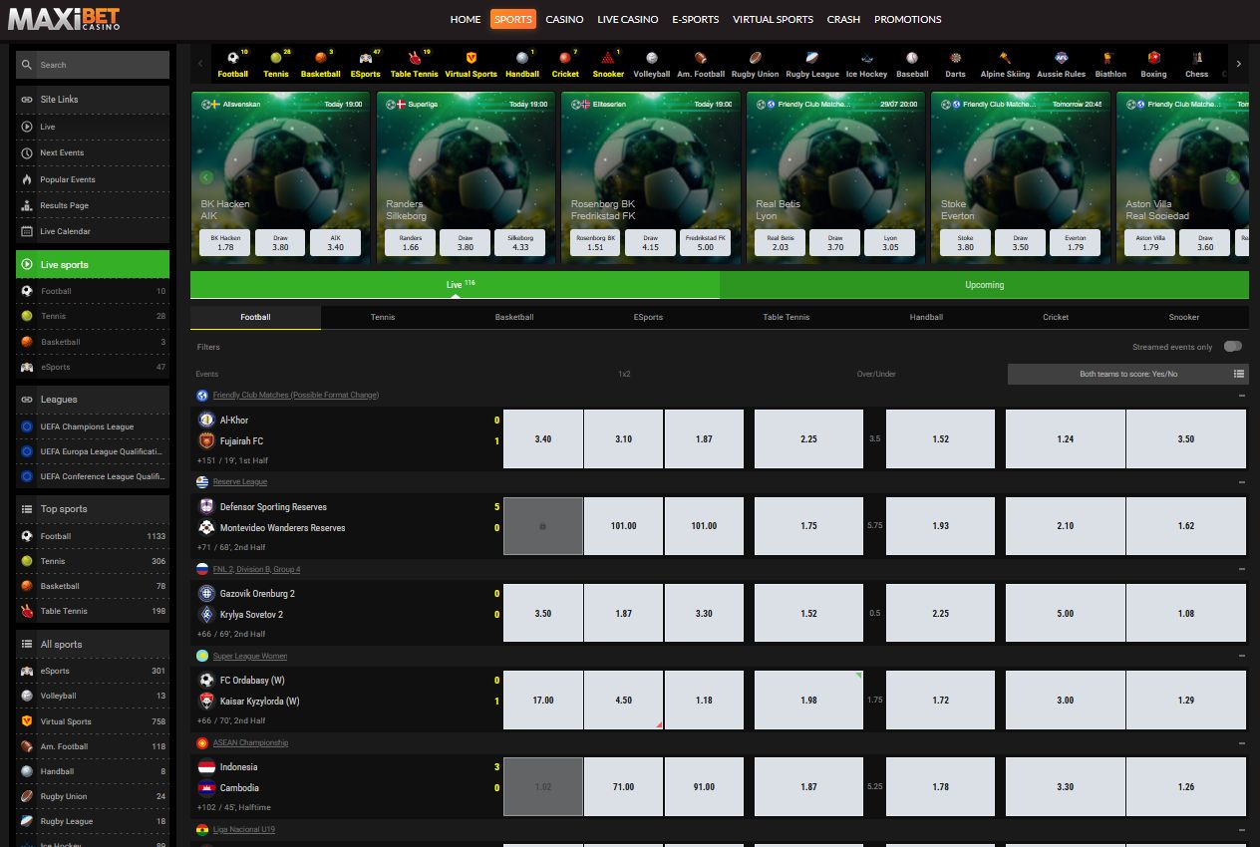
Task: Select the Rugby League sport icon
Action: [x=812, y=65]
